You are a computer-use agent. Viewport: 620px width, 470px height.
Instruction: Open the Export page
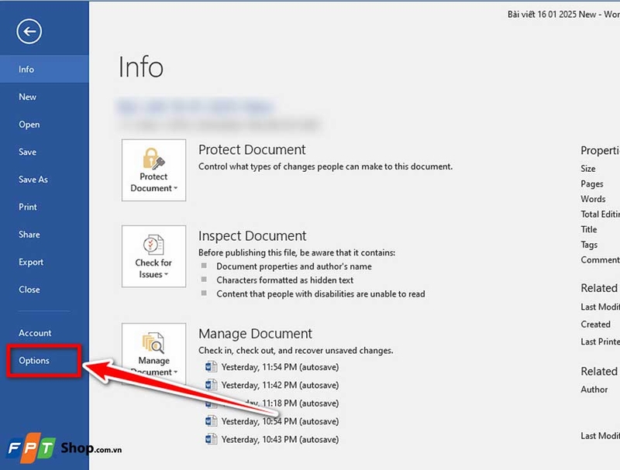pos(44,262)
